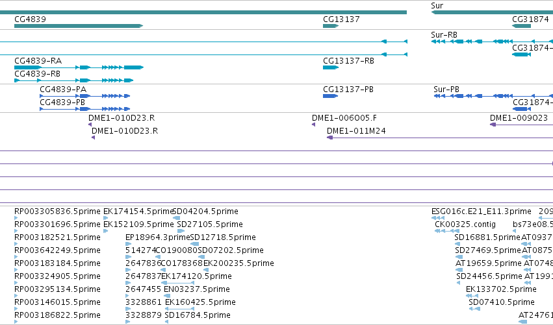Click the 2647836 label
Screen dimensions: 553x325
pos(143,263)
